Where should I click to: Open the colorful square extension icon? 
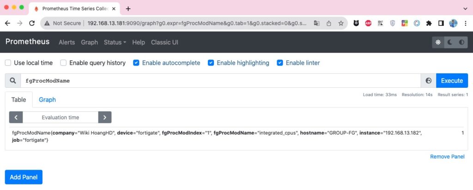click(405, 23)
